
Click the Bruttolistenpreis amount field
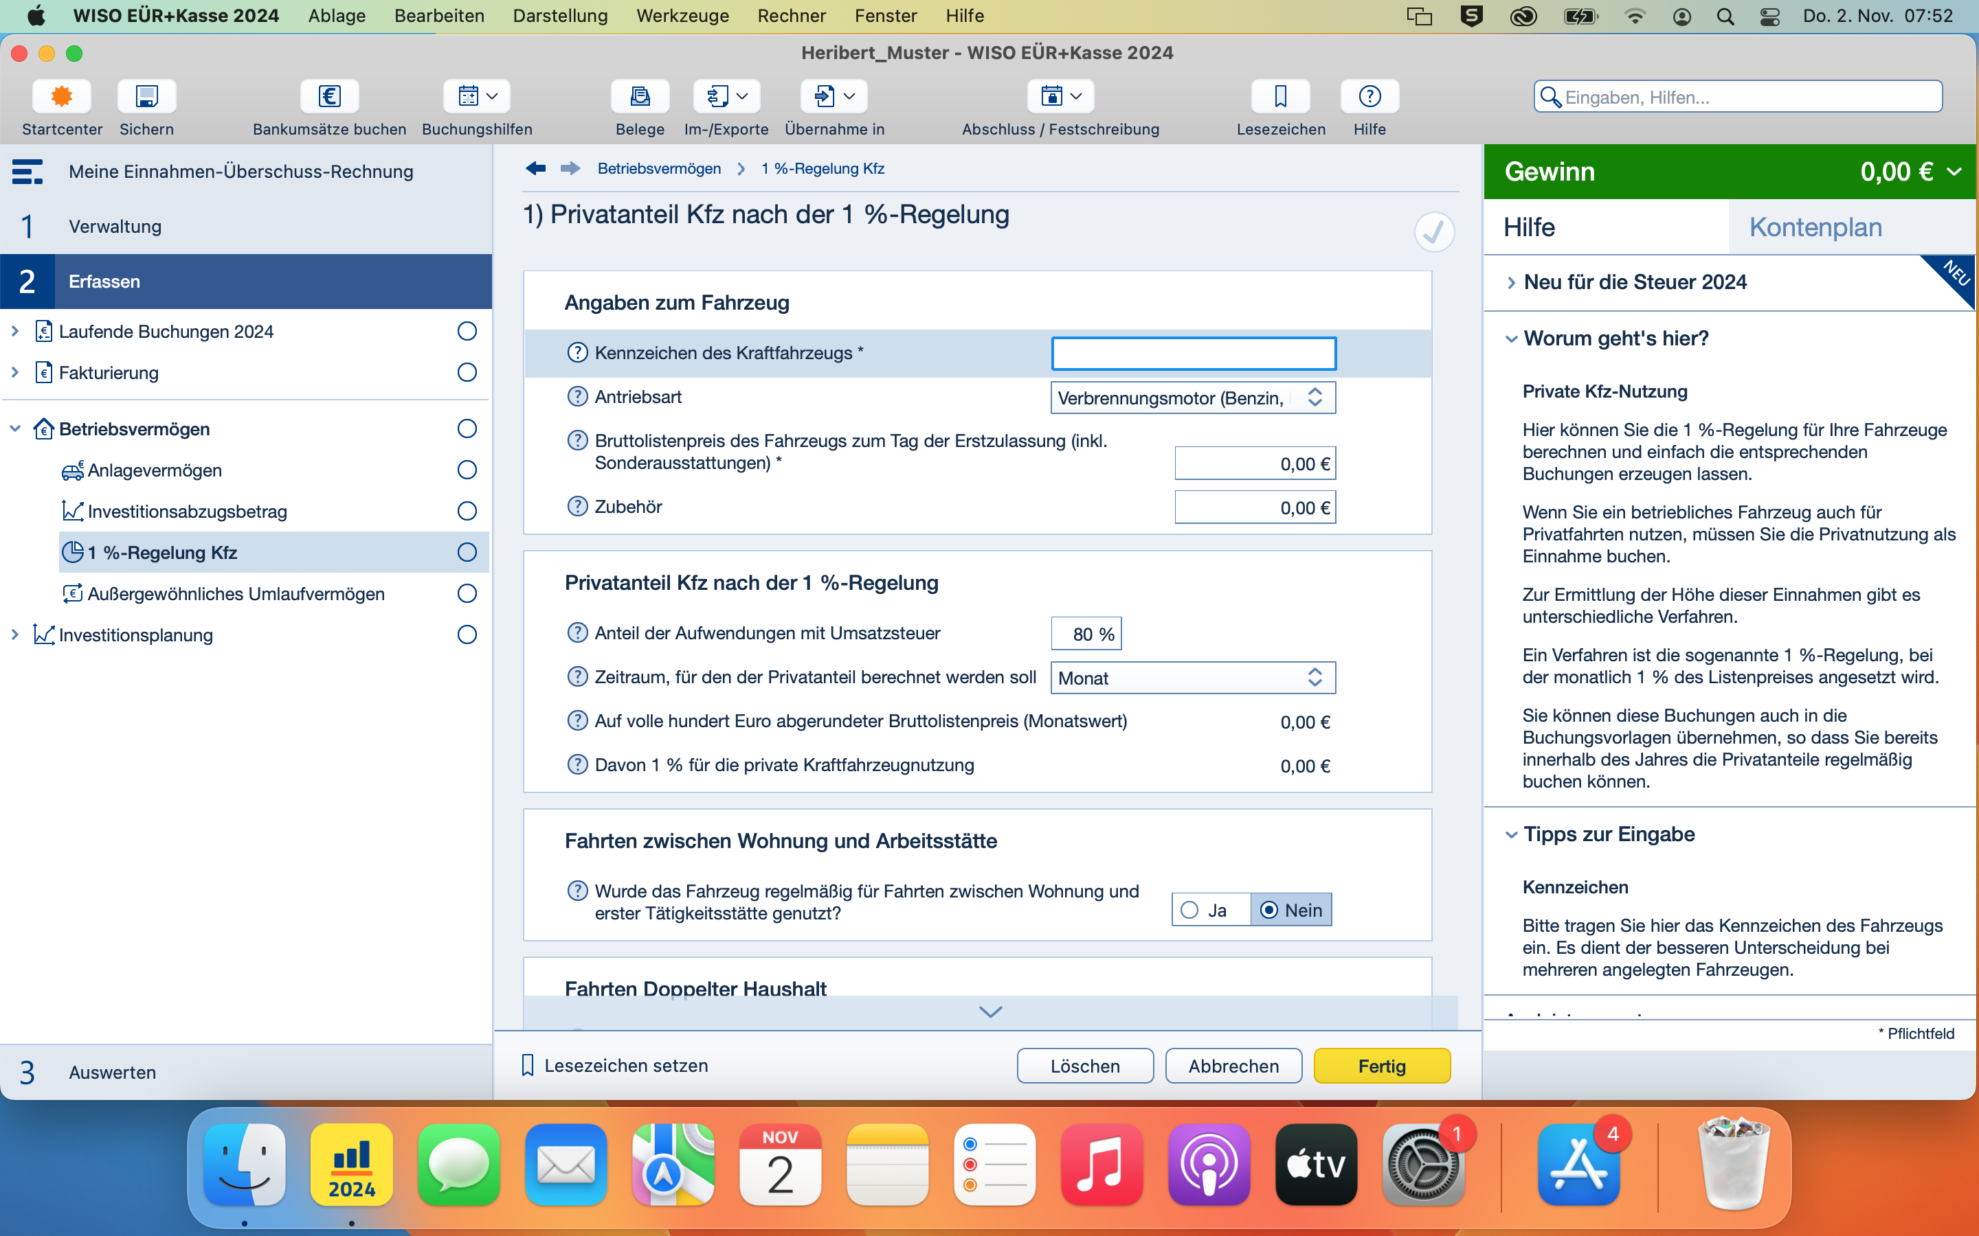[x=1255, y=463]
